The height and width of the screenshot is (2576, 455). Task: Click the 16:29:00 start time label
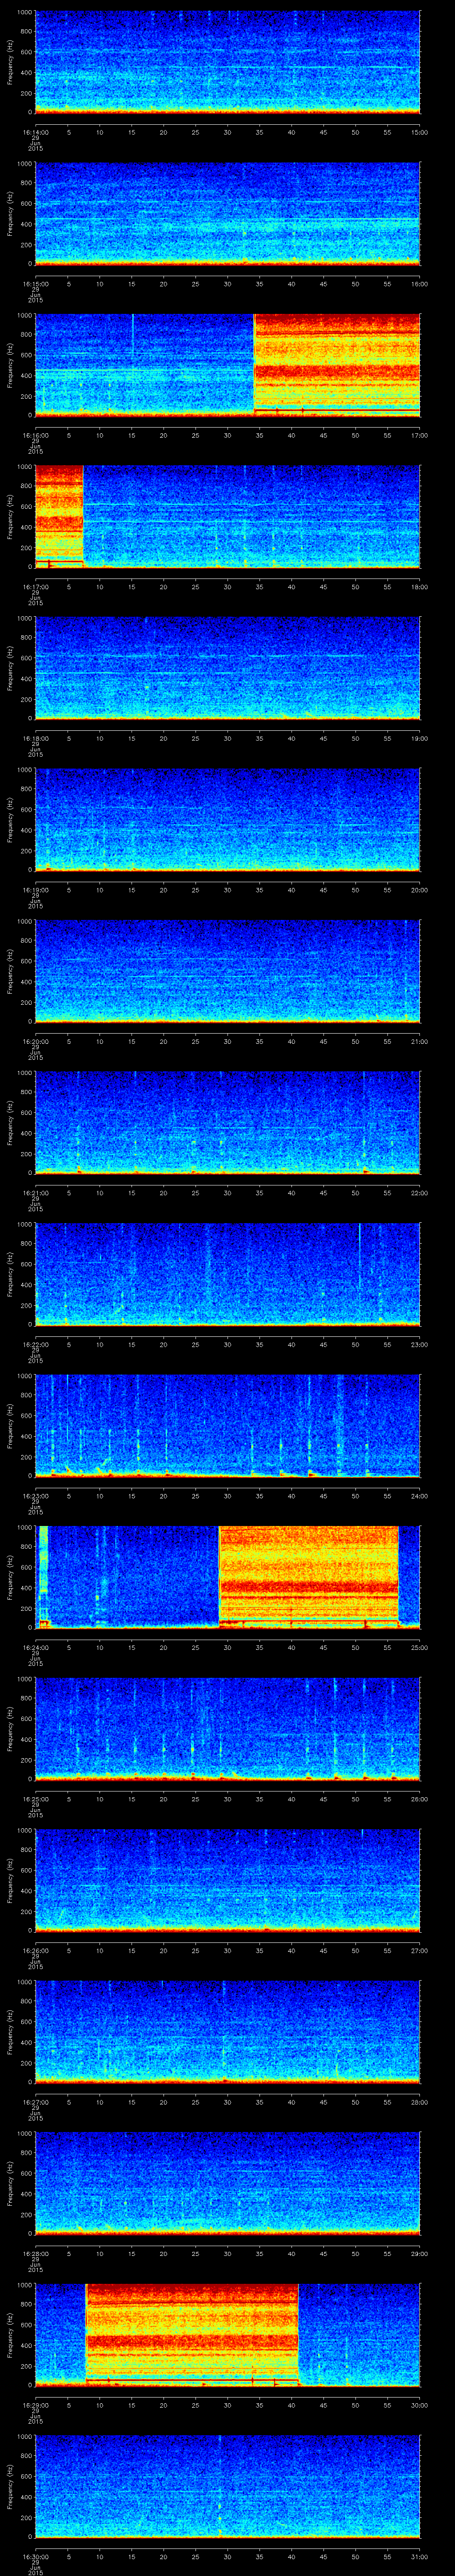coord(35,2405)
